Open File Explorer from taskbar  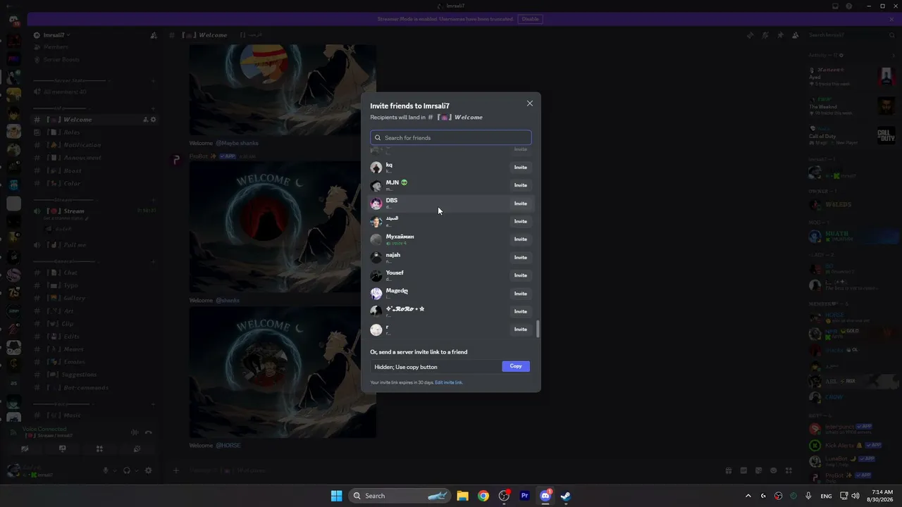462,496
